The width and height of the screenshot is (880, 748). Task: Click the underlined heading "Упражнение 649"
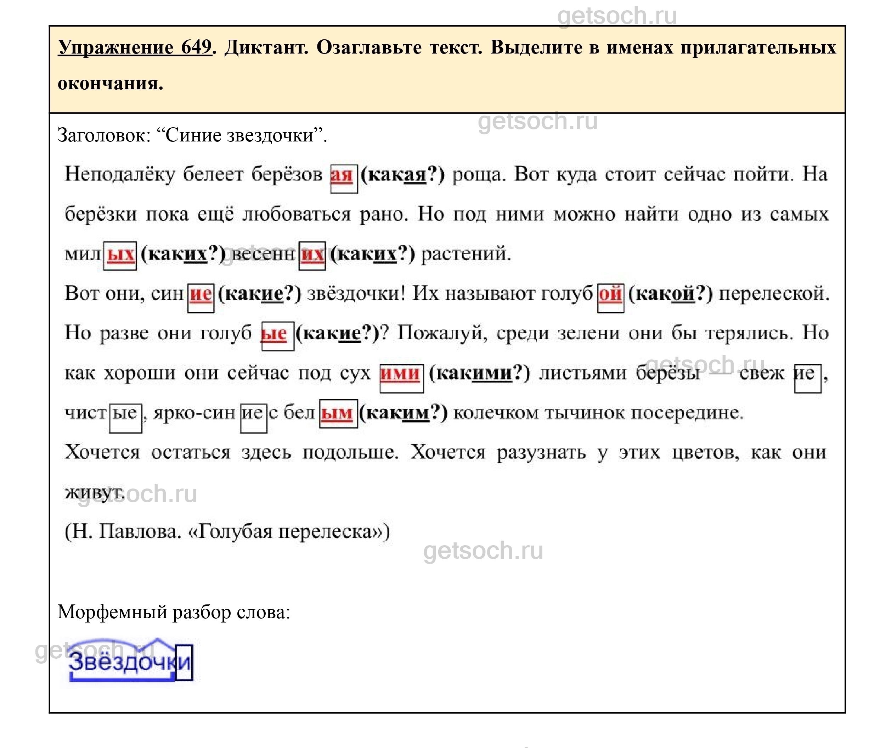pos(134,47)
